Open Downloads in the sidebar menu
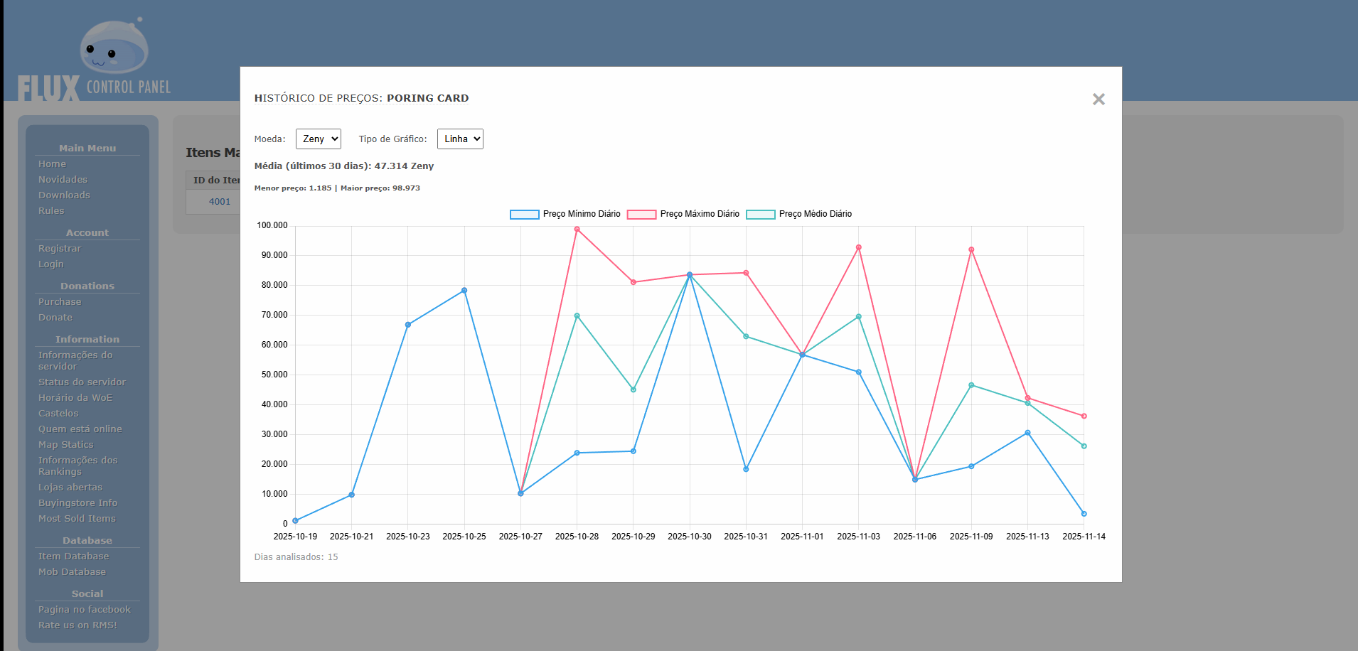This screenshot has width=1358, height=651. 64,195
